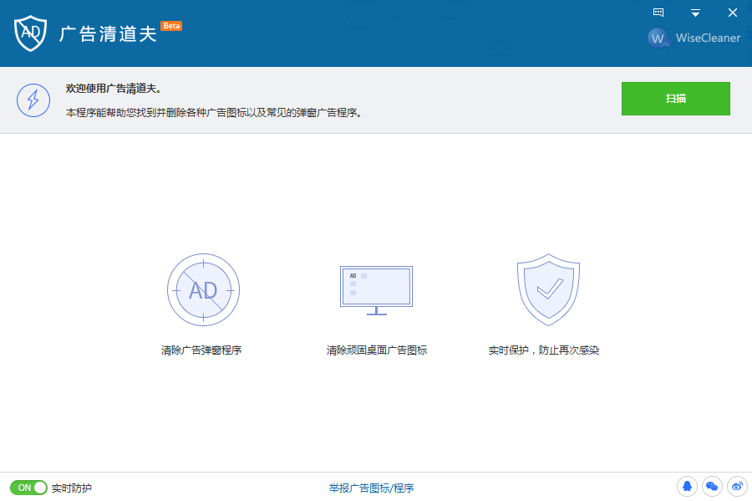
Task: Click the WiseCleaner brand text
Action: 708,38
